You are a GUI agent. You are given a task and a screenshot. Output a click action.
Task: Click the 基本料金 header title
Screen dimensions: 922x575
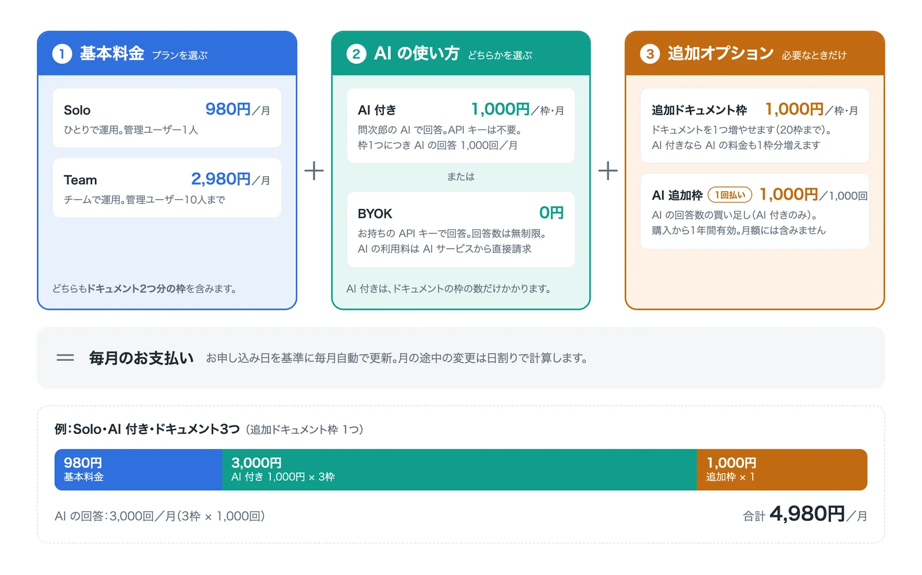point(112,54)
